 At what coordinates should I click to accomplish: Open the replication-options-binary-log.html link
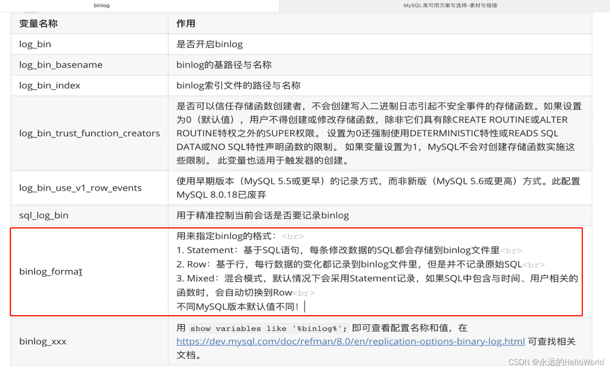pyautogui.click(x=350, y=341)
